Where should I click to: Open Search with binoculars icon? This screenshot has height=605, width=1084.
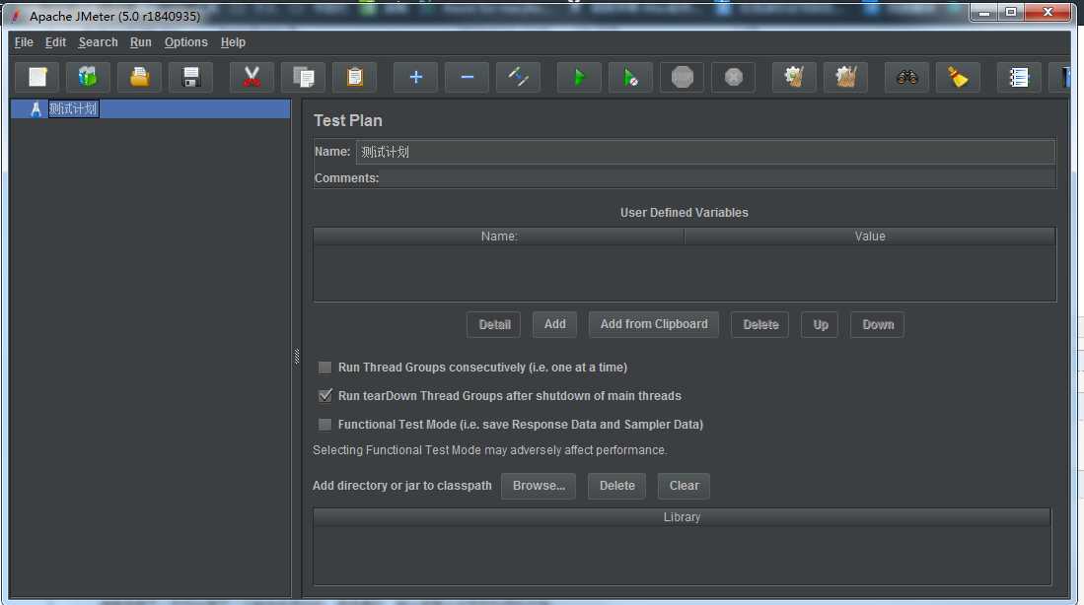(907, 77)
